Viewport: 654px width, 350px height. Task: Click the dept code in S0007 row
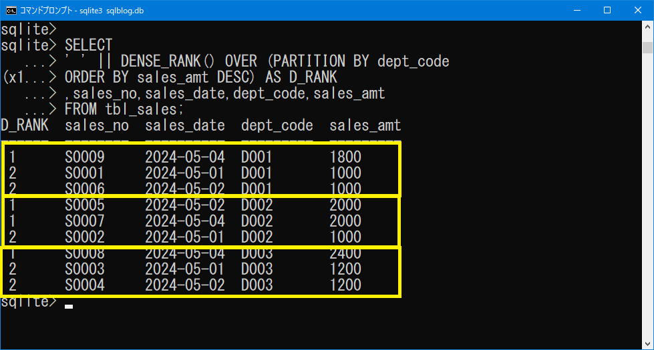pyautogui.click(x=257, y=221)
